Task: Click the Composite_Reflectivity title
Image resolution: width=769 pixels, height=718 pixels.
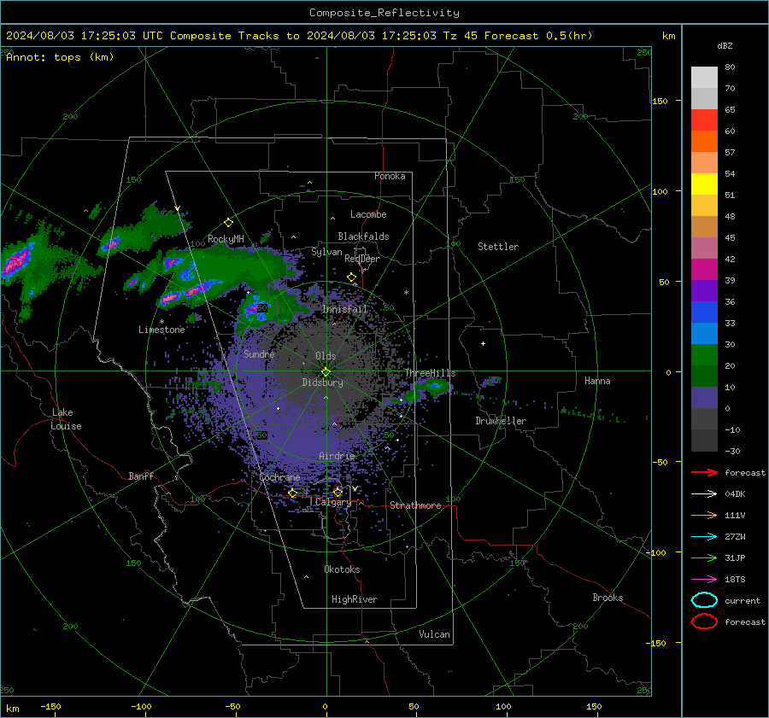Action: click(384, 13)
